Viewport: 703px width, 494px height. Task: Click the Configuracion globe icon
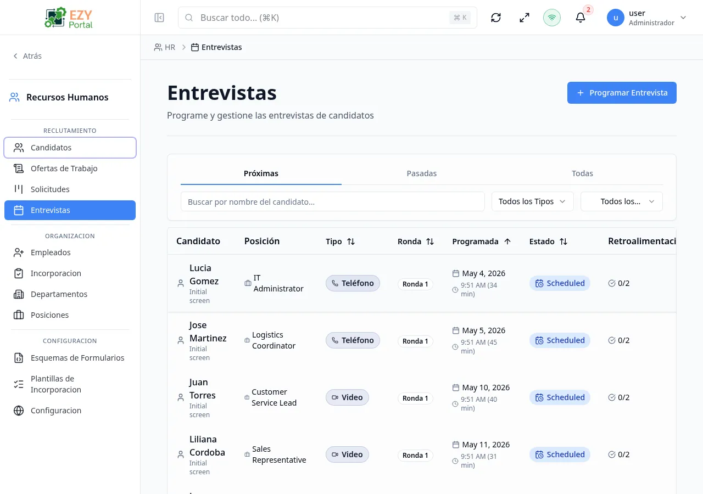(19, 411)
